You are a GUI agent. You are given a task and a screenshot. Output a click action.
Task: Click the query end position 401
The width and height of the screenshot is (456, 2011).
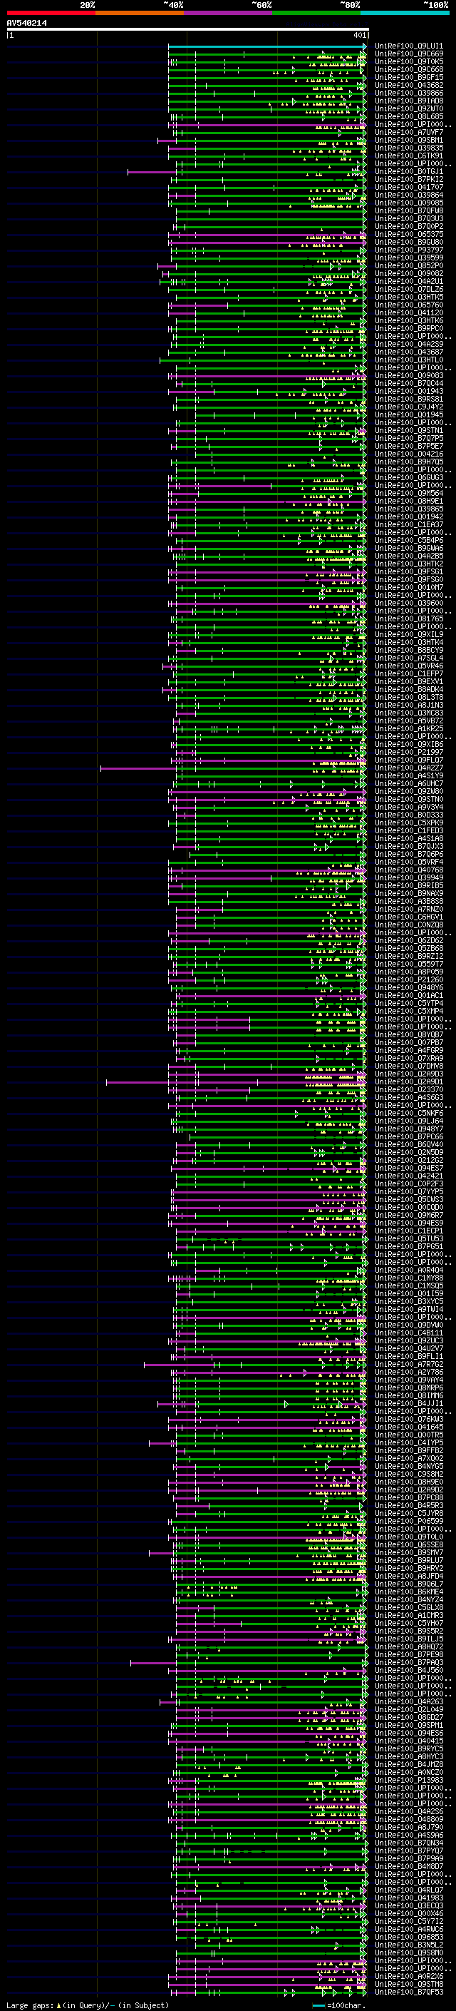click(359, 35)
